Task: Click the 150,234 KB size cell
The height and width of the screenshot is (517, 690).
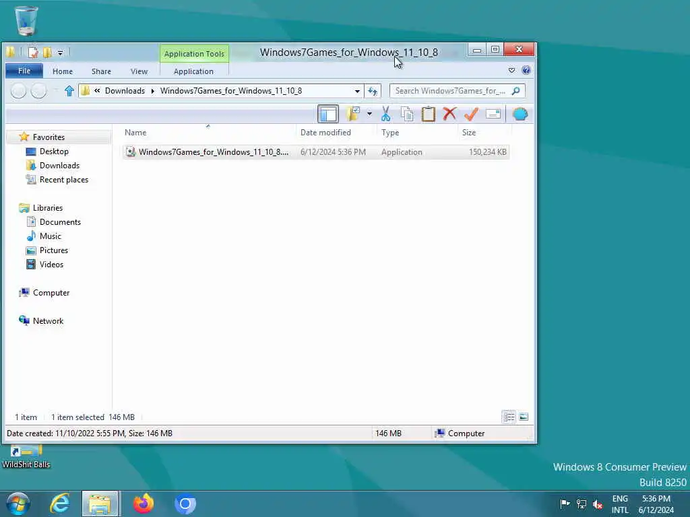Action: 488,152
